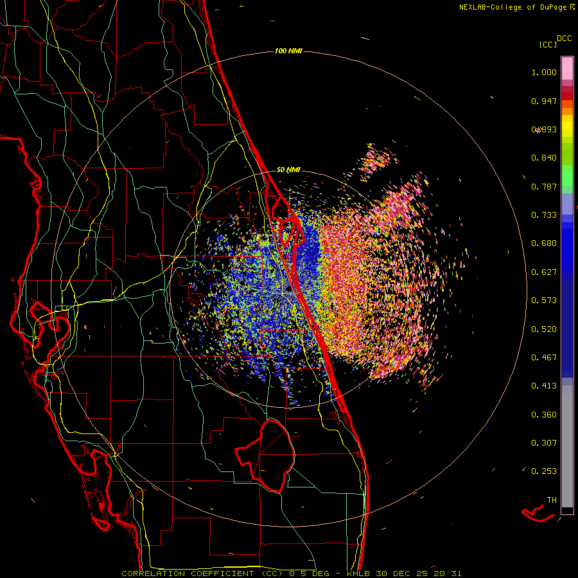The image size is (578, 578).
Task: Click the 0.947 scale value
Action: coord(544,101)
